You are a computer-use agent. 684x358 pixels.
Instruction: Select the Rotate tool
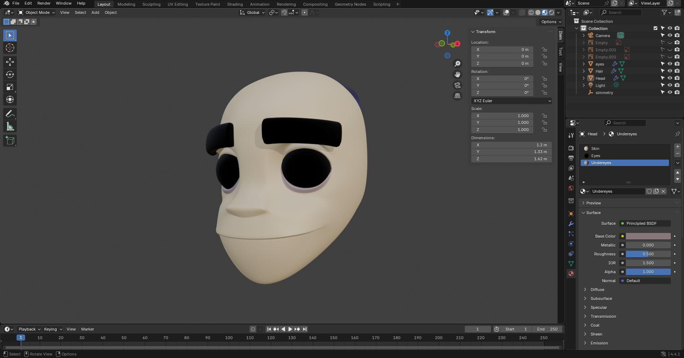click(10, 74)
